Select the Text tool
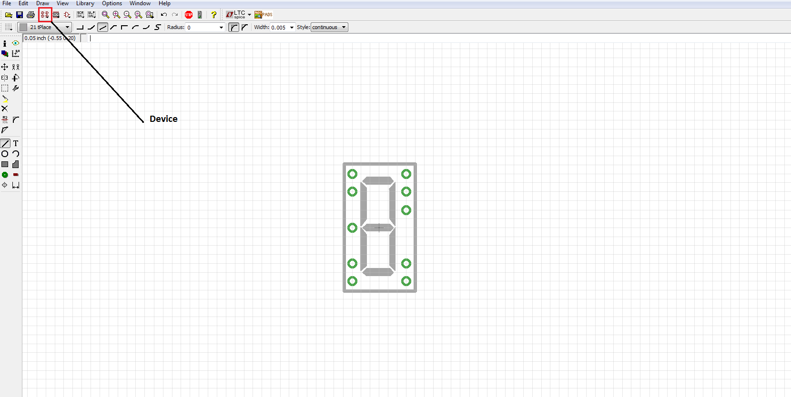The height and width of the screenshot is (397, 791). [x=16, y=143]
